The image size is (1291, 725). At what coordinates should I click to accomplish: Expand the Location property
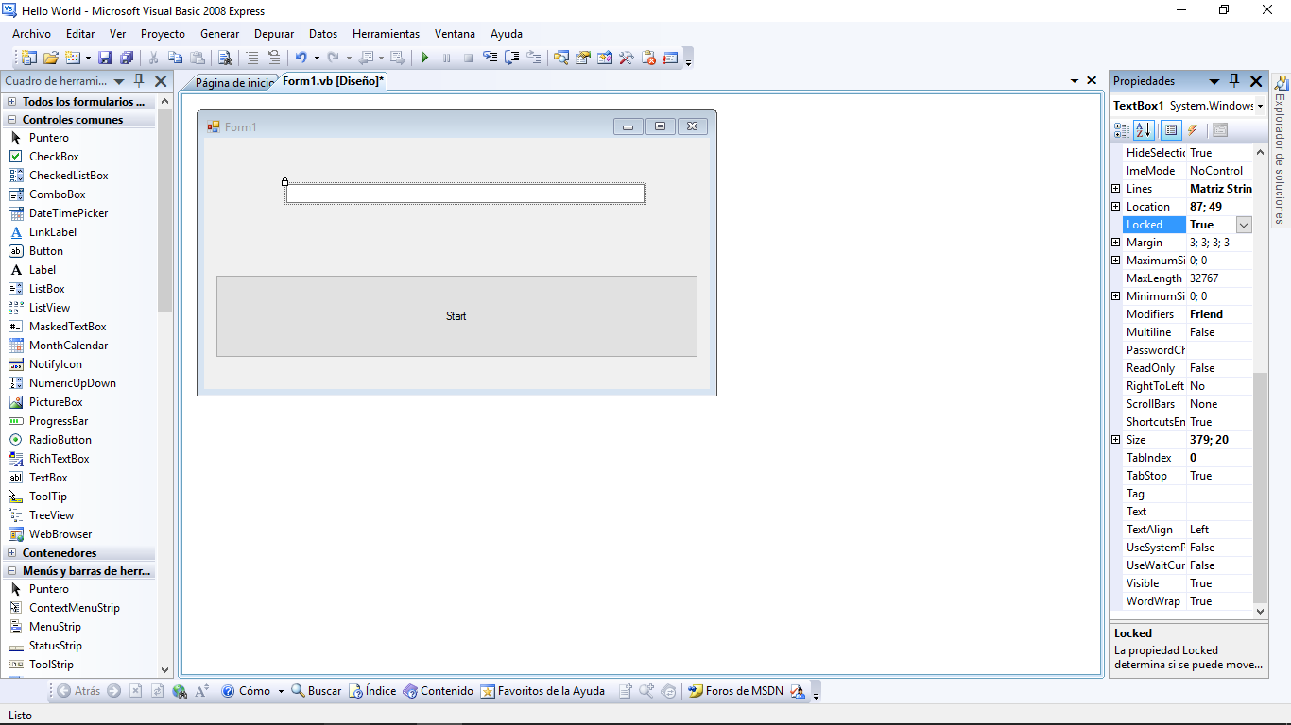(x=1116, y=207)
